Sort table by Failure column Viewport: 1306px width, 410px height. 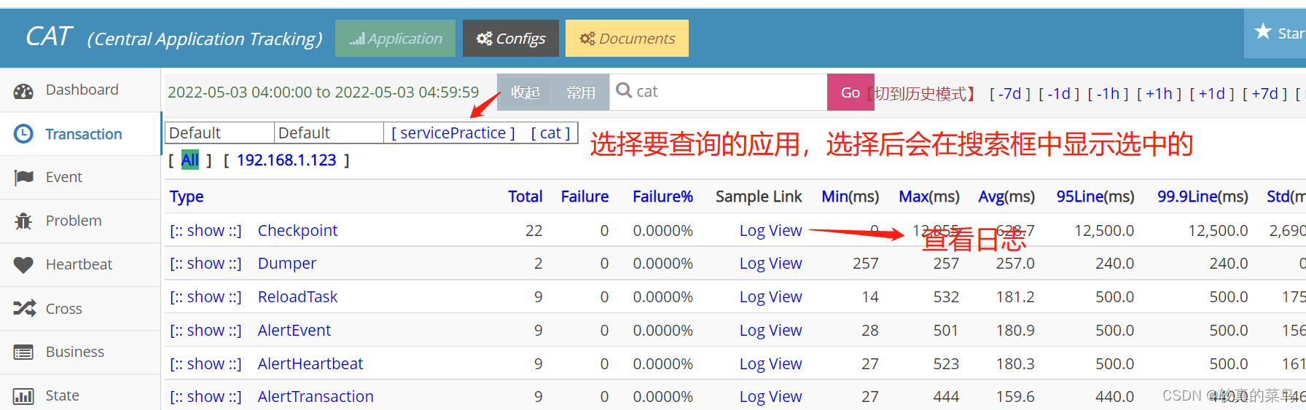[x=584, y=197]
